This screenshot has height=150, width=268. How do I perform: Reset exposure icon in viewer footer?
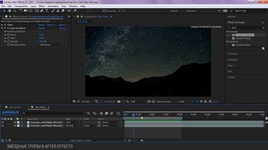coord(210,102)
